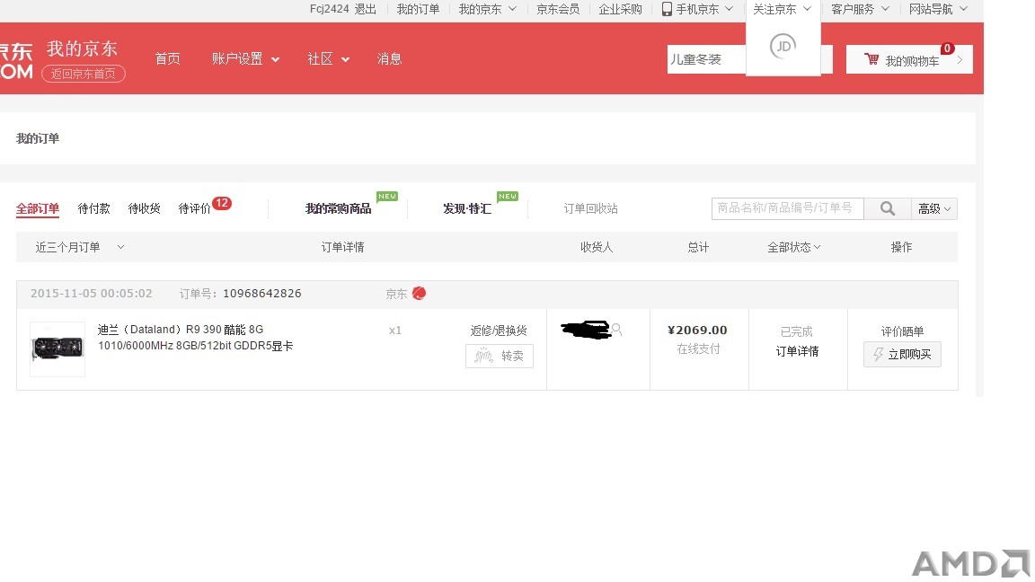Open the 账户设置 dropdown menu
Screen dimensions: 1035x582
(245, 58)
